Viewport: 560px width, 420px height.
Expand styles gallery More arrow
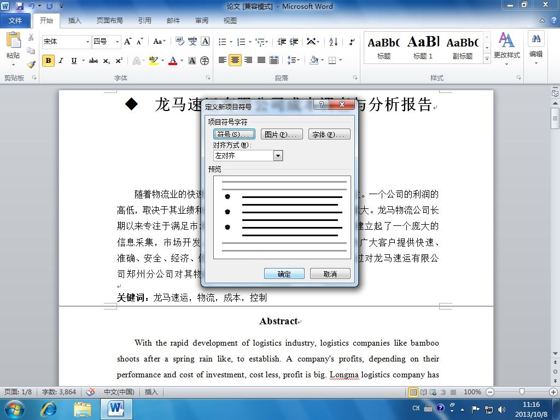point(487,59)
